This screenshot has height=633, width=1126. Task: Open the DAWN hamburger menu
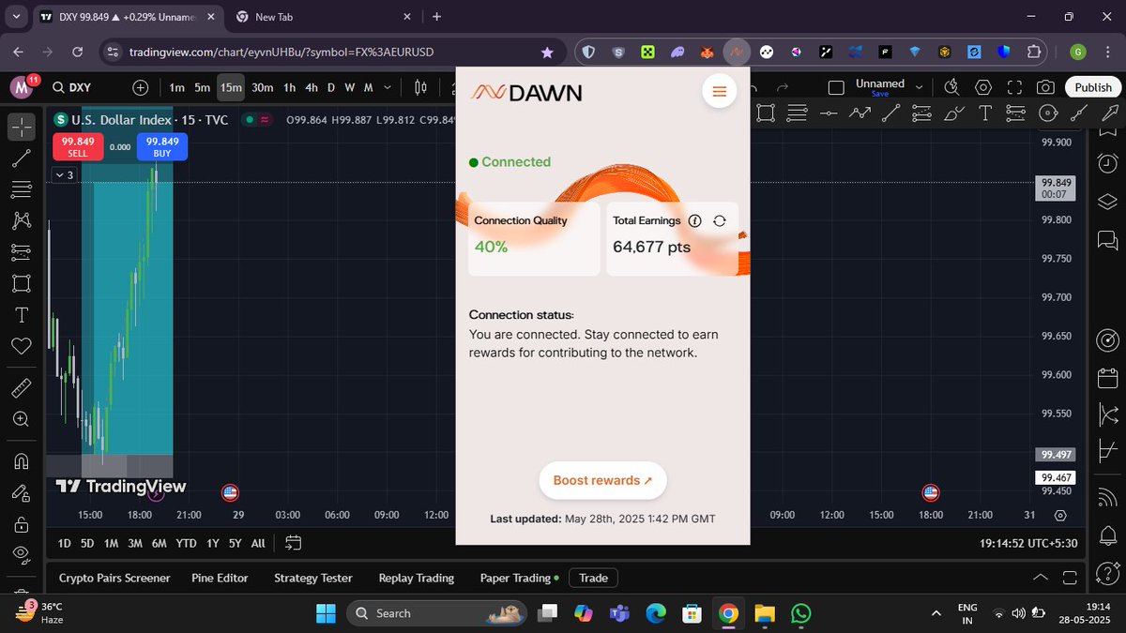point(720,91)
